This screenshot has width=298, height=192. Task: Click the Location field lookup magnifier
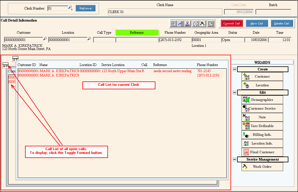tap(89, 39)
